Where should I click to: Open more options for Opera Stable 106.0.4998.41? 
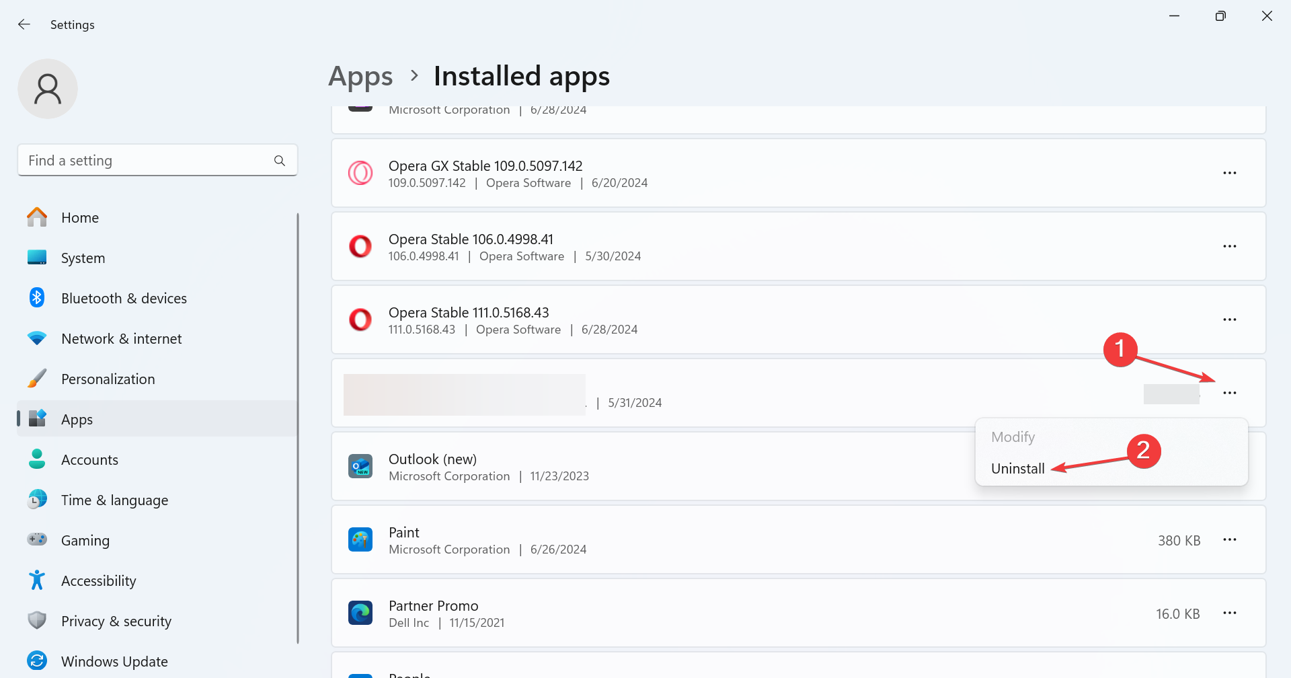pos(1230,246)
